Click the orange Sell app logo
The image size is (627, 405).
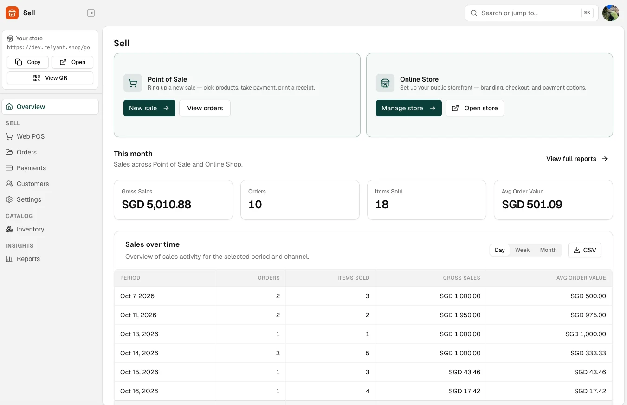click(x=12, y=13)
